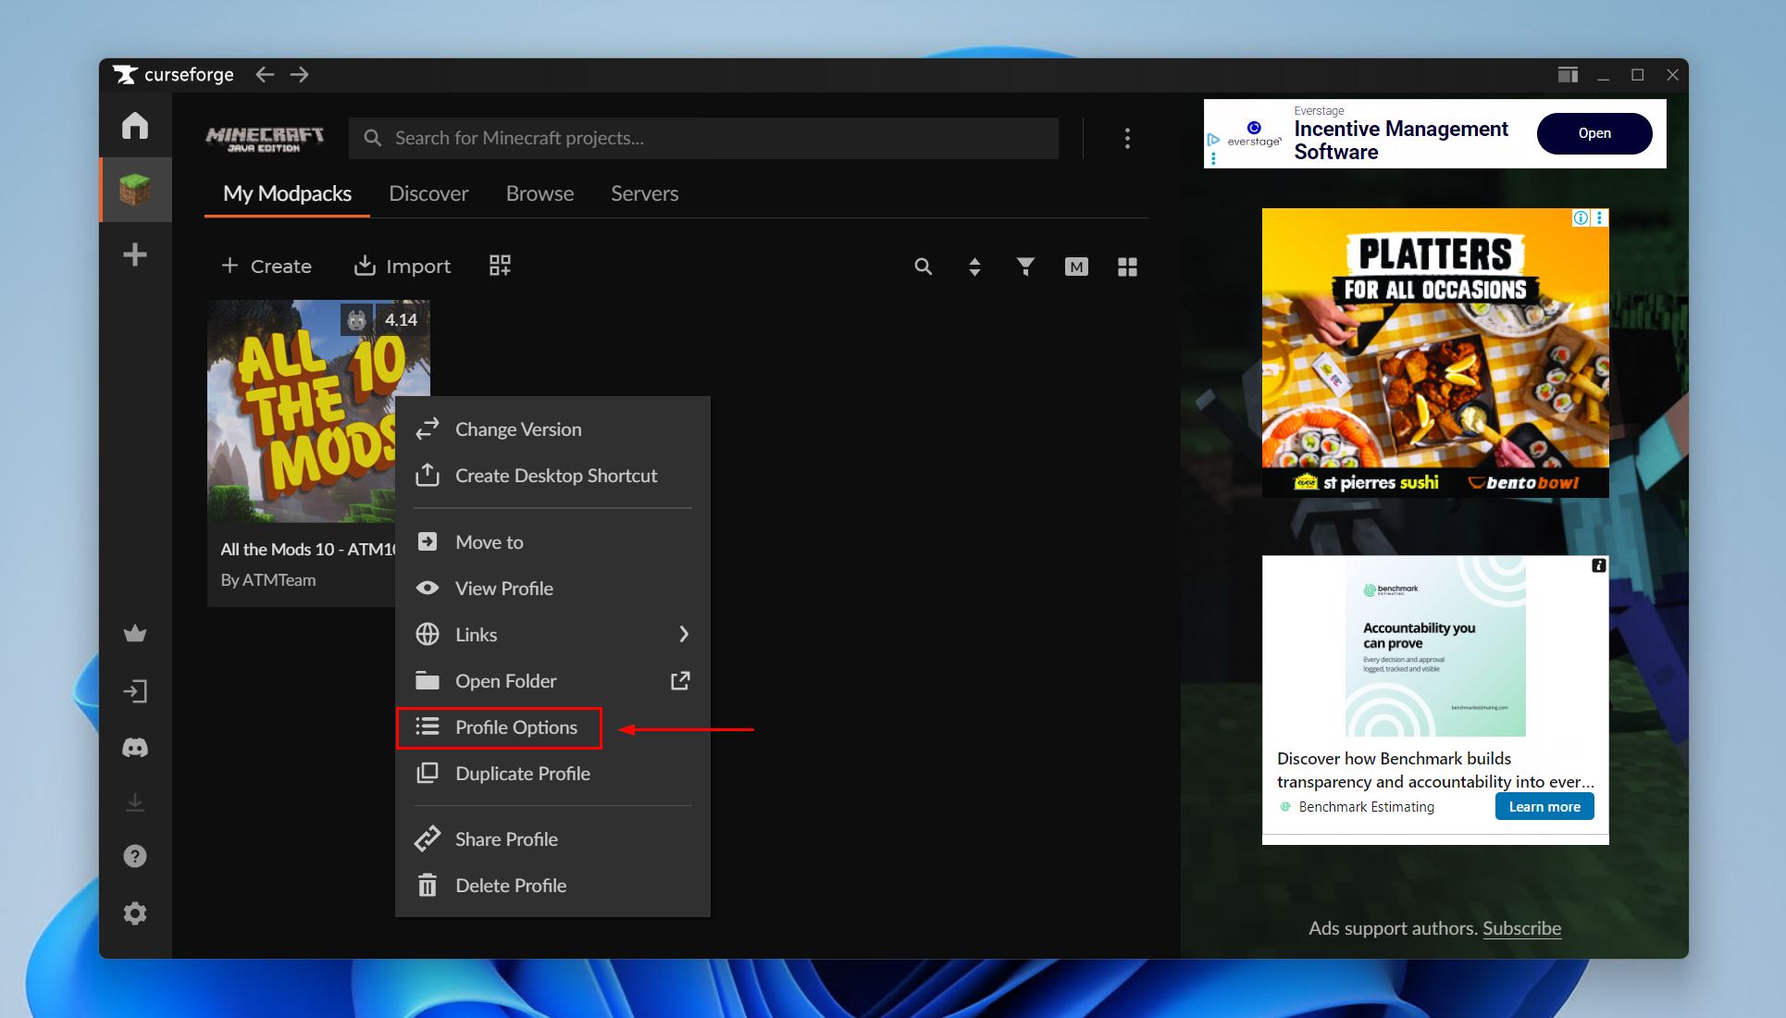Click the Minecraft Java Edition logo
The height and width of the screenshot is (1018, 1786).
tap(265, 139)
